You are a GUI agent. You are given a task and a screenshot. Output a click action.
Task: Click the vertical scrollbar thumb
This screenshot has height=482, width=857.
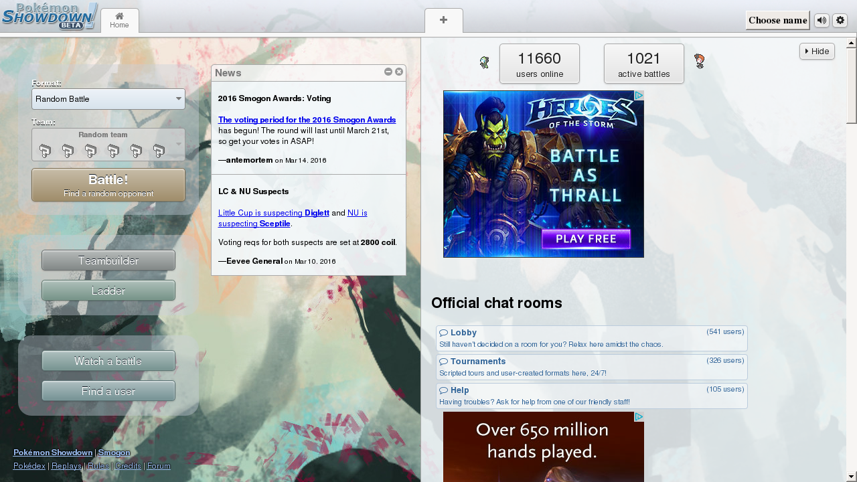(852, 86)
